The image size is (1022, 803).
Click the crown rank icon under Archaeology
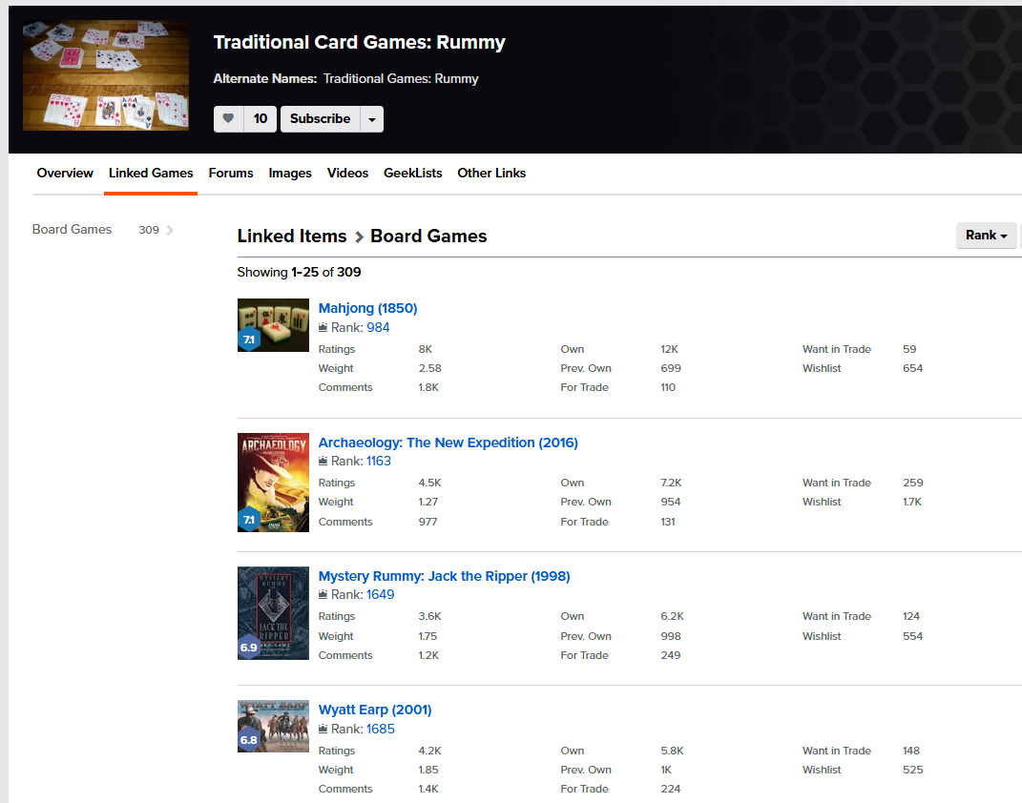[x=323, y=461]
